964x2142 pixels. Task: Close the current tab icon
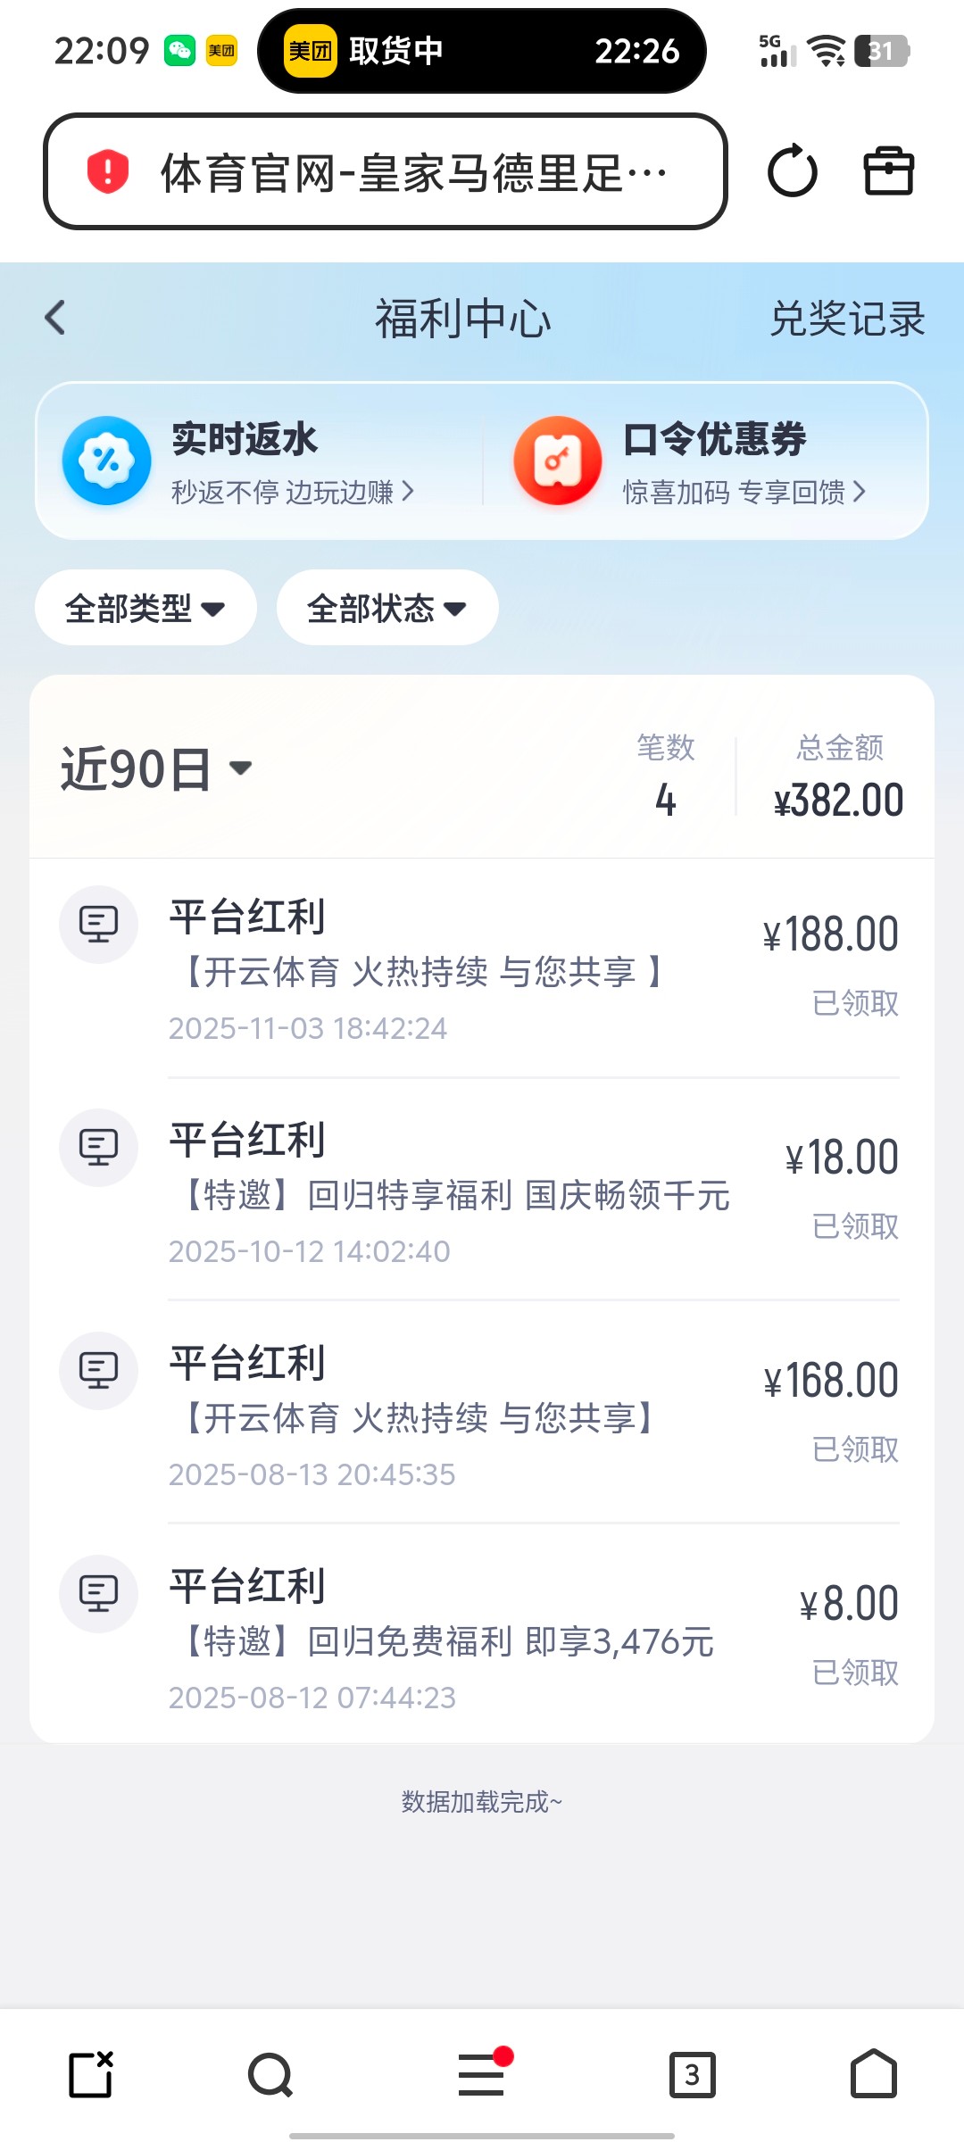click(x=91, y=2075)
